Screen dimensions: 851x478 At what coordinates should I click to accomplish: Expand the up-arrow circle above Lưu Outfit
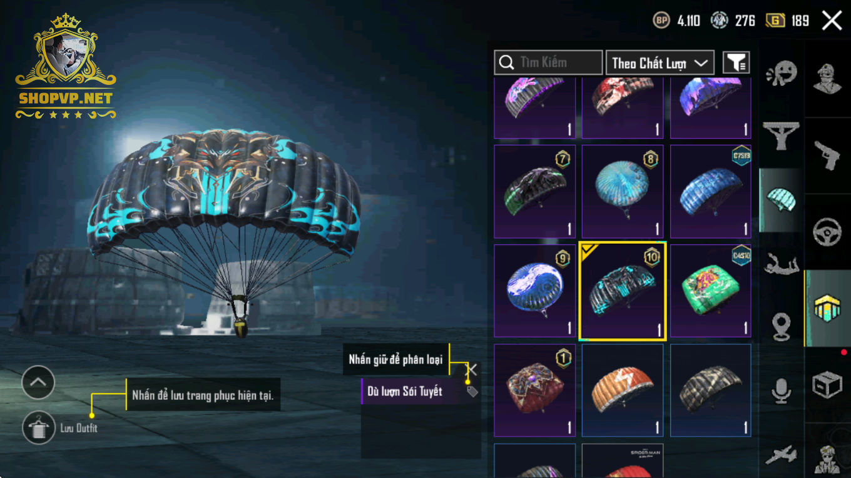[x=38, y=382]
